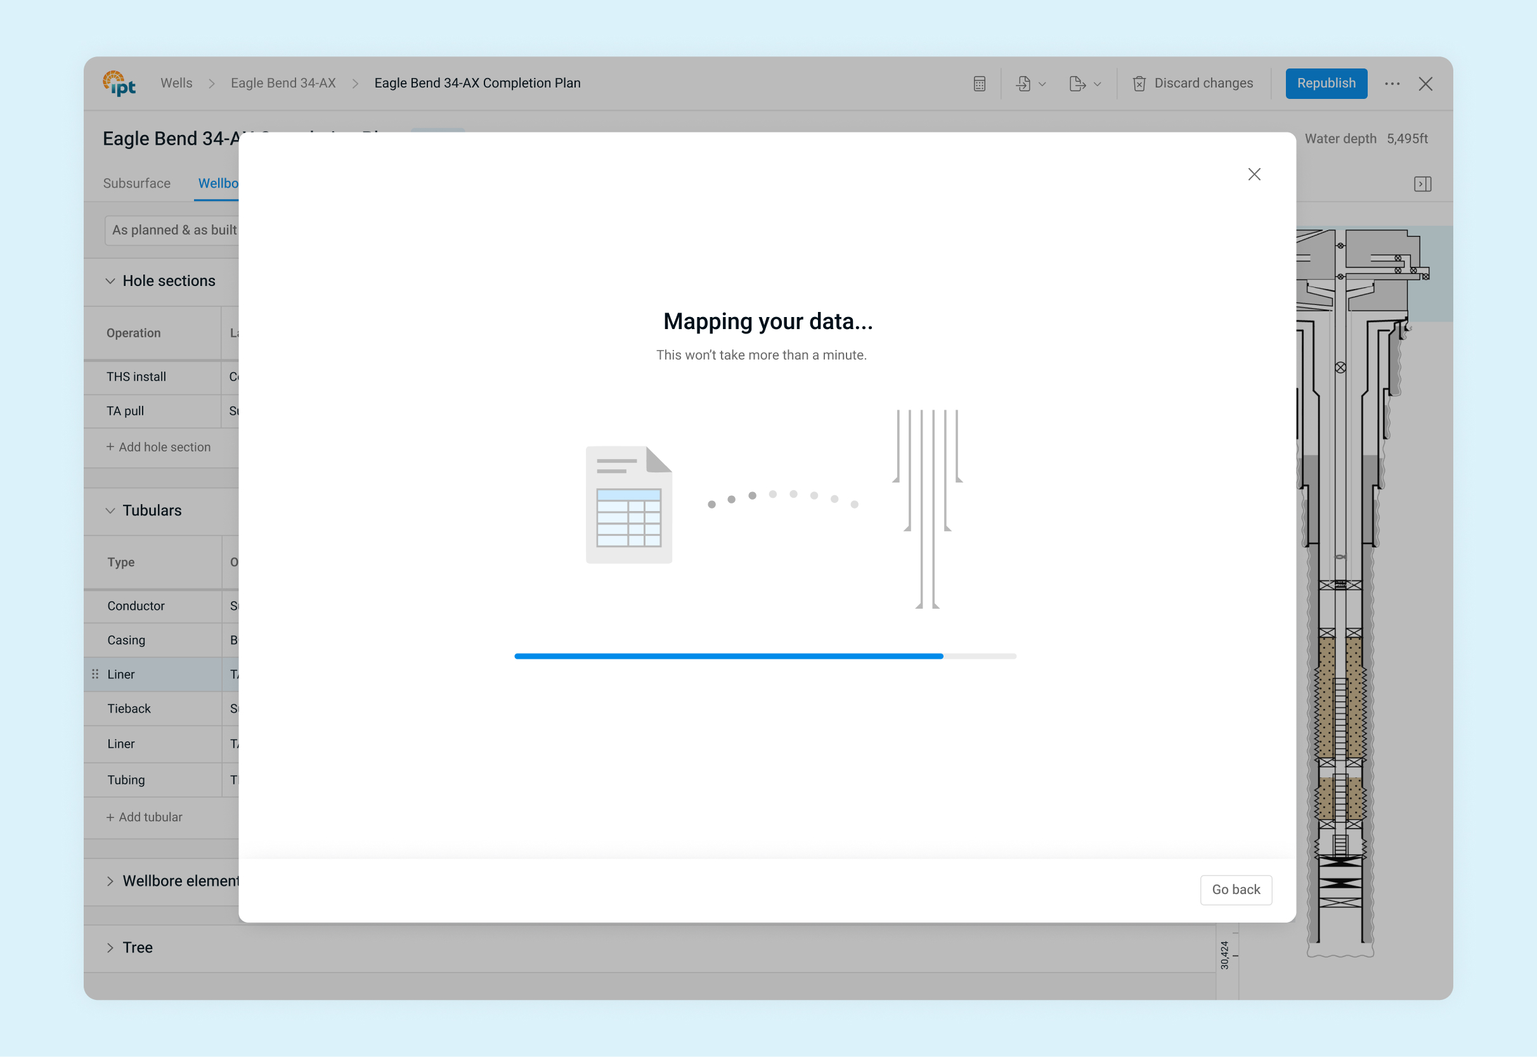Click the Republish button
The width and height of the screenshot is (1537, 1057).
pos(1326,84)
